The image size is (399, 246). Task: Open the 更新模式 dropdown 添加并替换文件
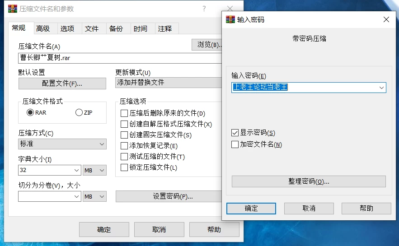point(169,83)
